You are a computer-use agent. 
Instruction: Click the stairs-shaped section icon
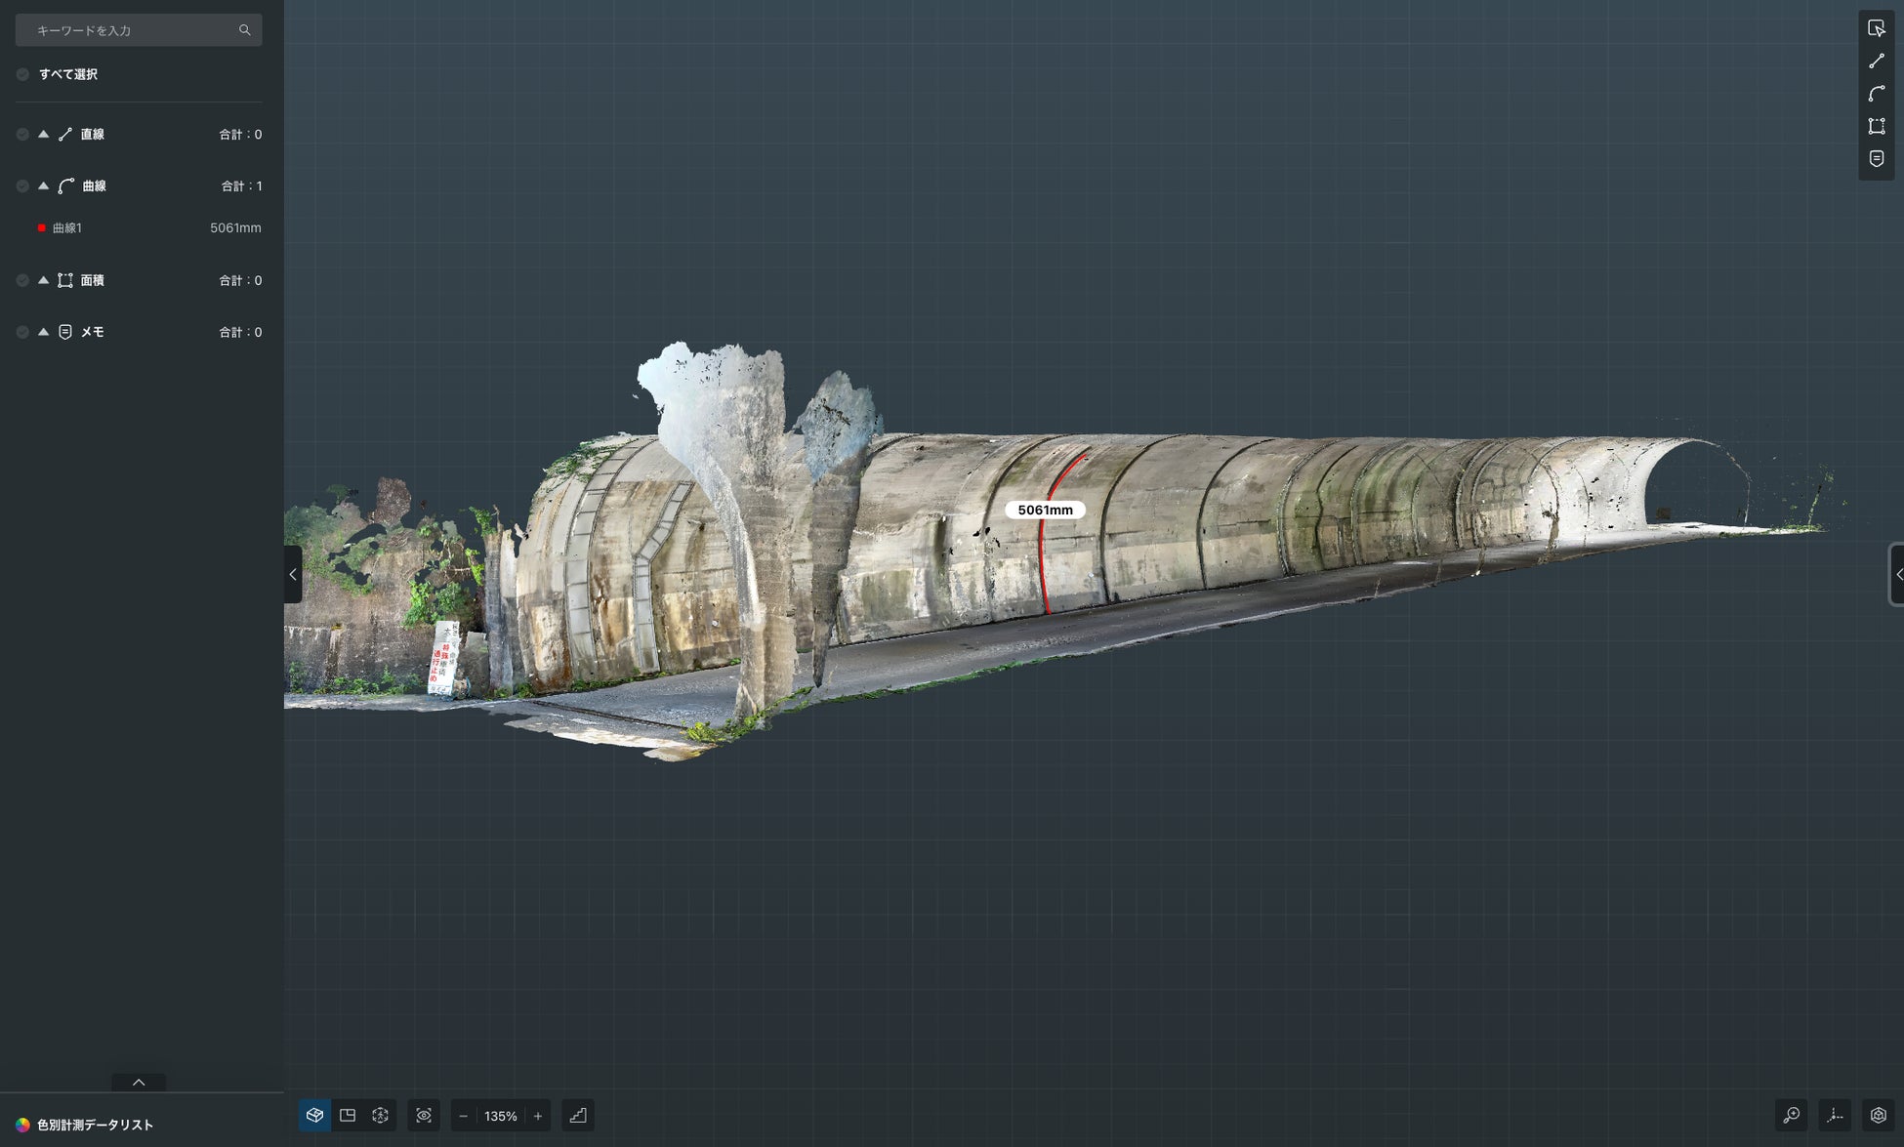[x=578, y=1115]
